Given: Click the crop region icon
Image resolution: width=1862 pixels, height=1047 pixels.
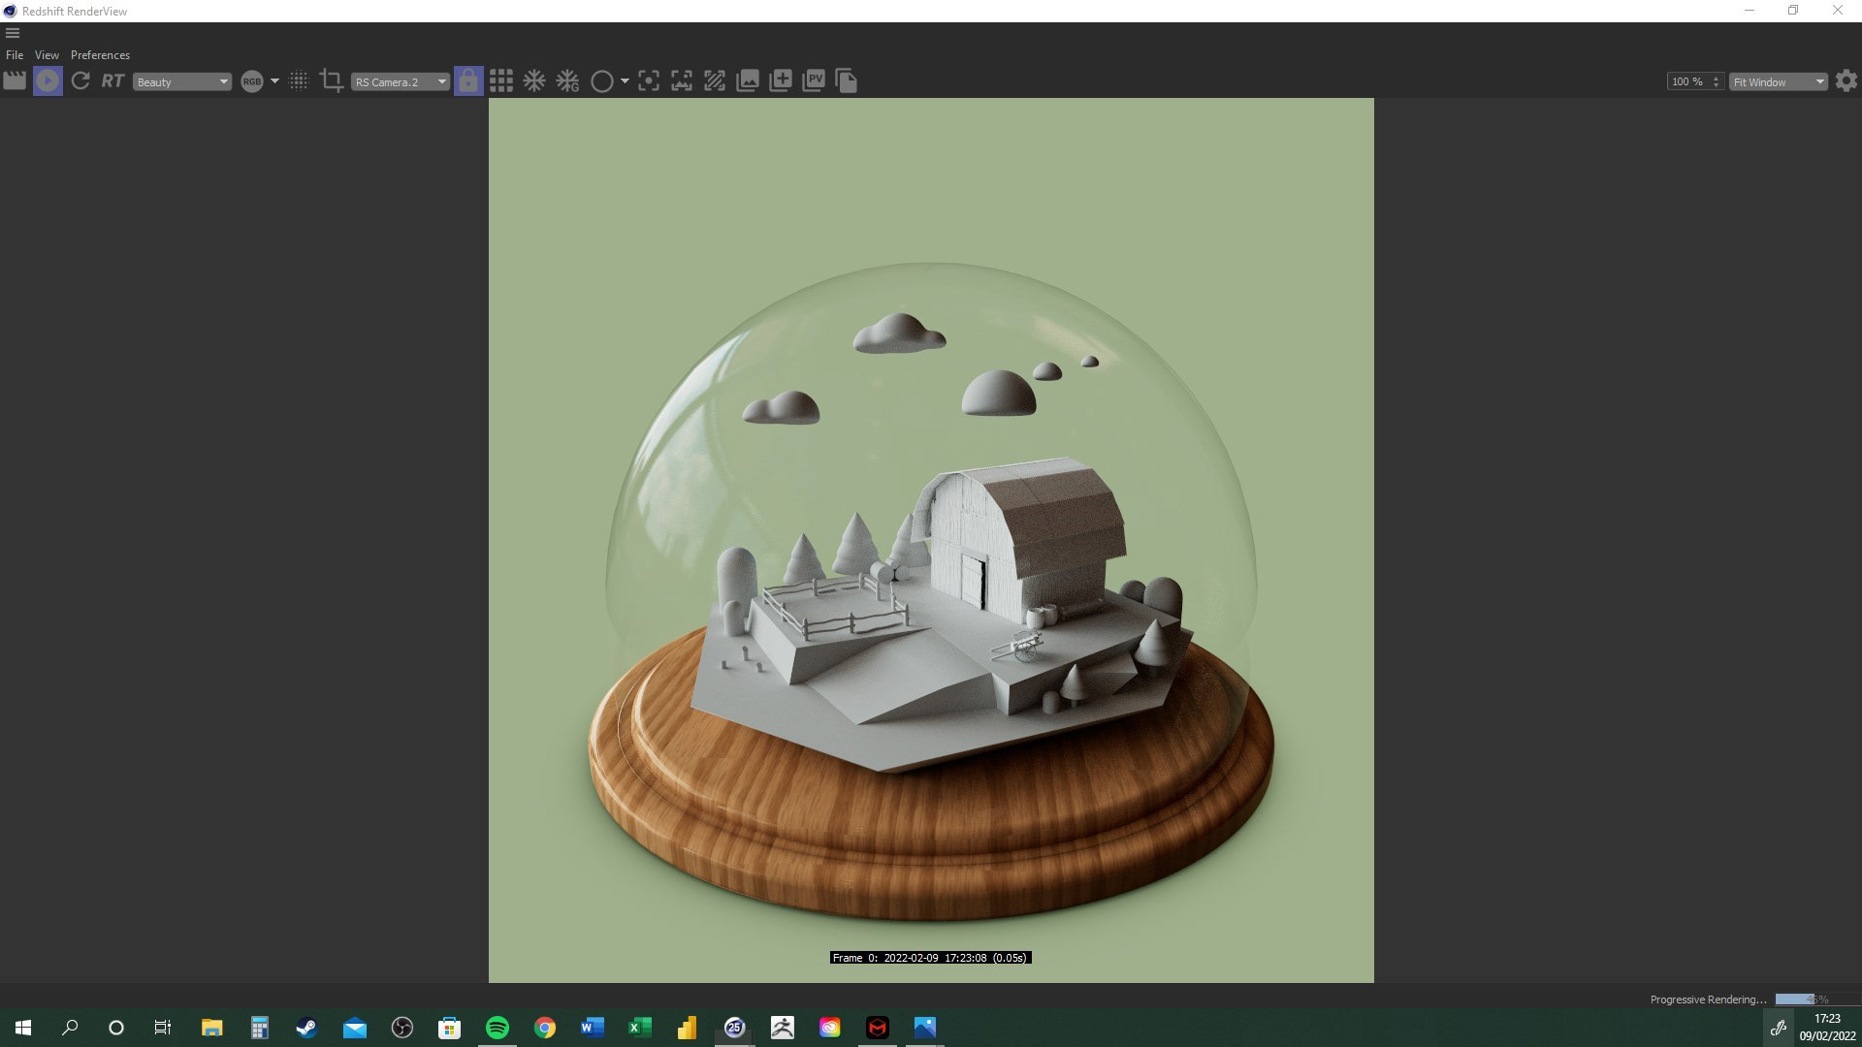Looking at the screenshot, I should (x=332, y=81).
